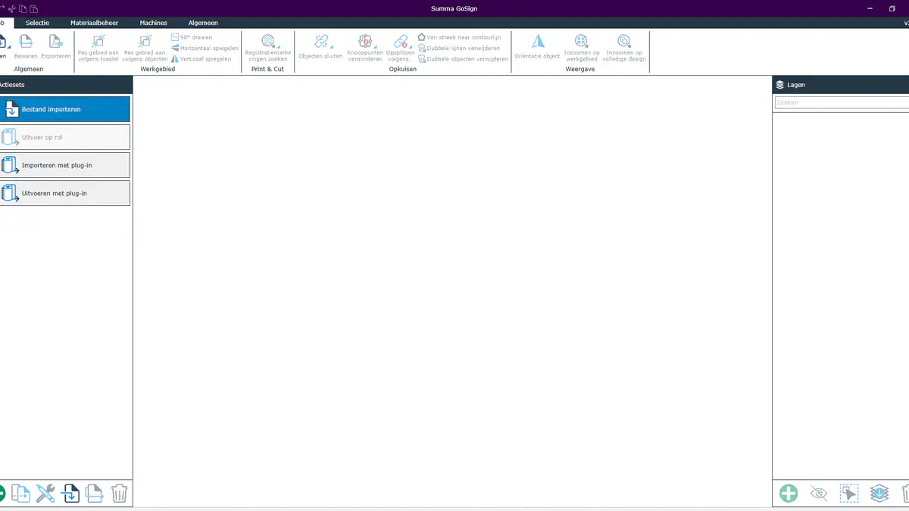Viewport: 909px width, 511px height.
Task: Click the select layer objects icon
Action: 848,494
